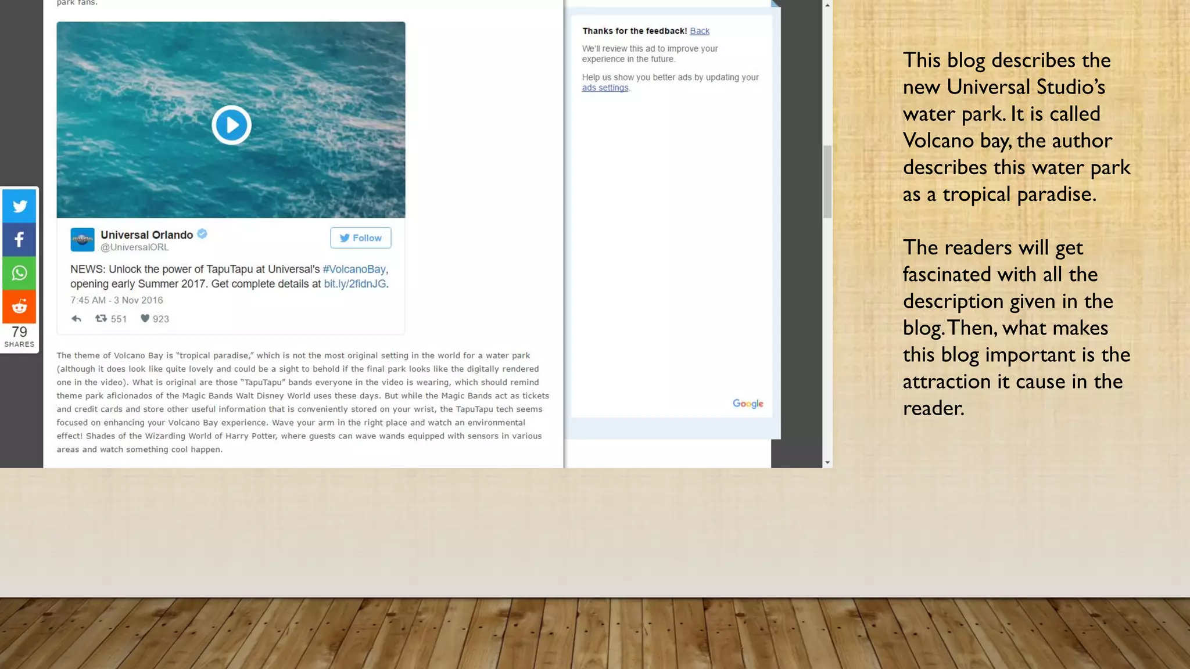1190x669 pixels.
Task: Play the embedded Volcano Bay video
Action: tap(231, 125)
